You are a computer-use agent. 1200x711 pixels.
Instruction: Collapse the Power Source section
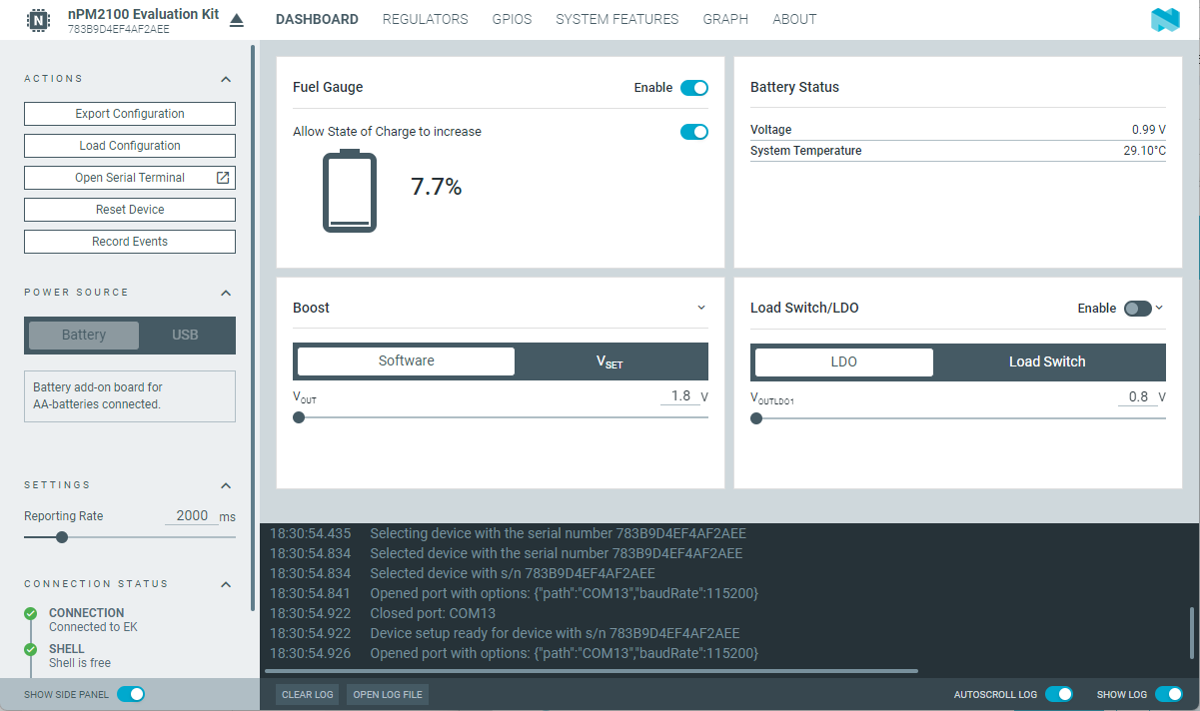(x=226, y=293)
